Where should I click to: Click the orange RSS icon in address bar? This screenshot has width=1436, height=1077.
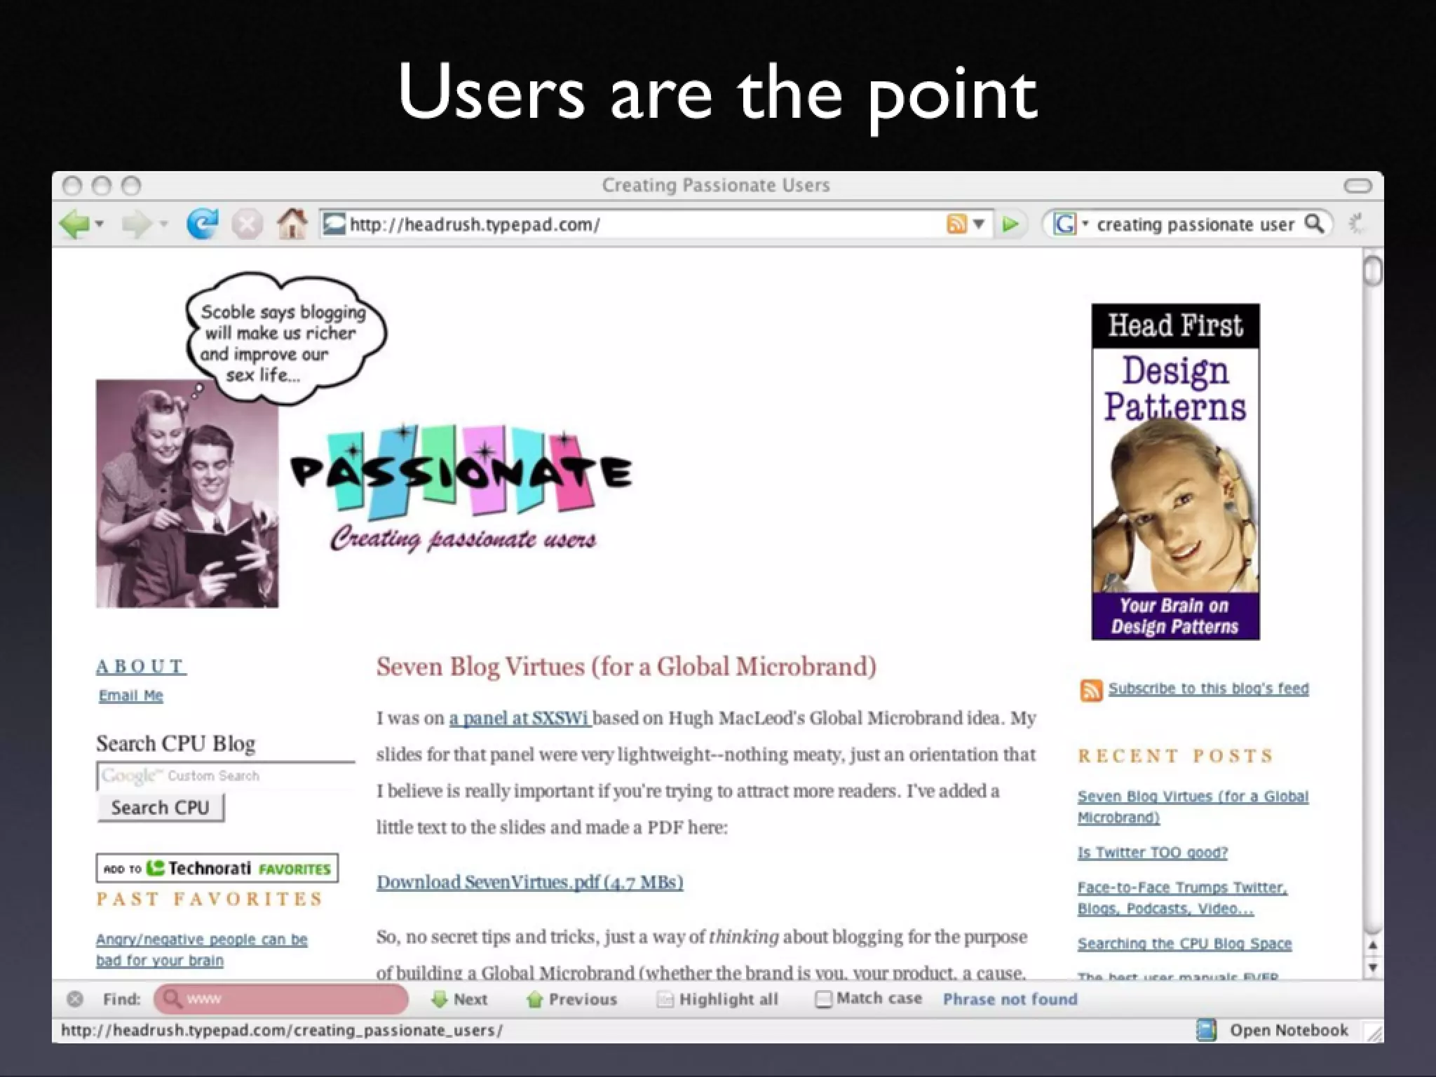coord(956,224)
